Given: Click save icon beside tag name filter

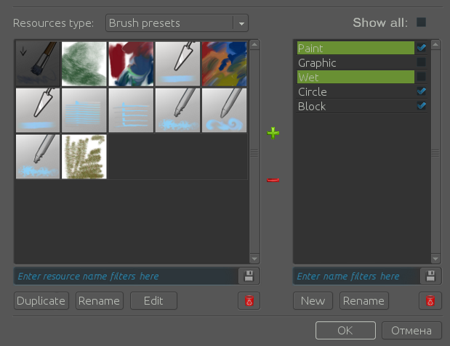Looking at the screenshot, I should click(430, 276).
